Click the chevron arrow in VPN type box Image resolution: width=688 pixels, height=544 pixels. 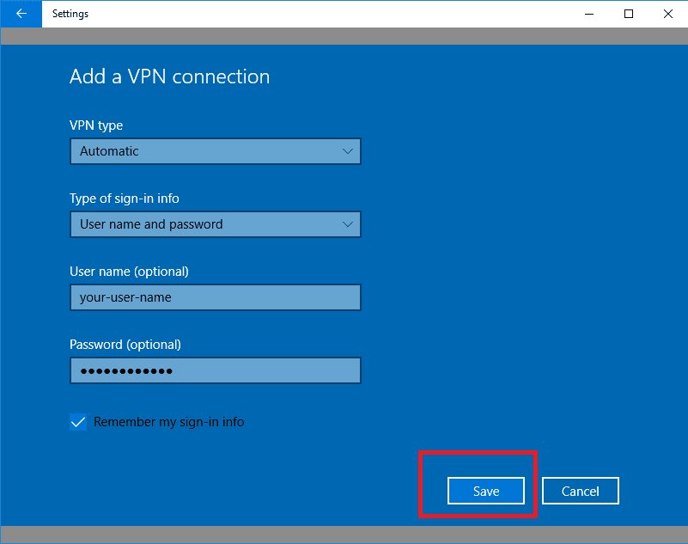click(x=347, y=151)
